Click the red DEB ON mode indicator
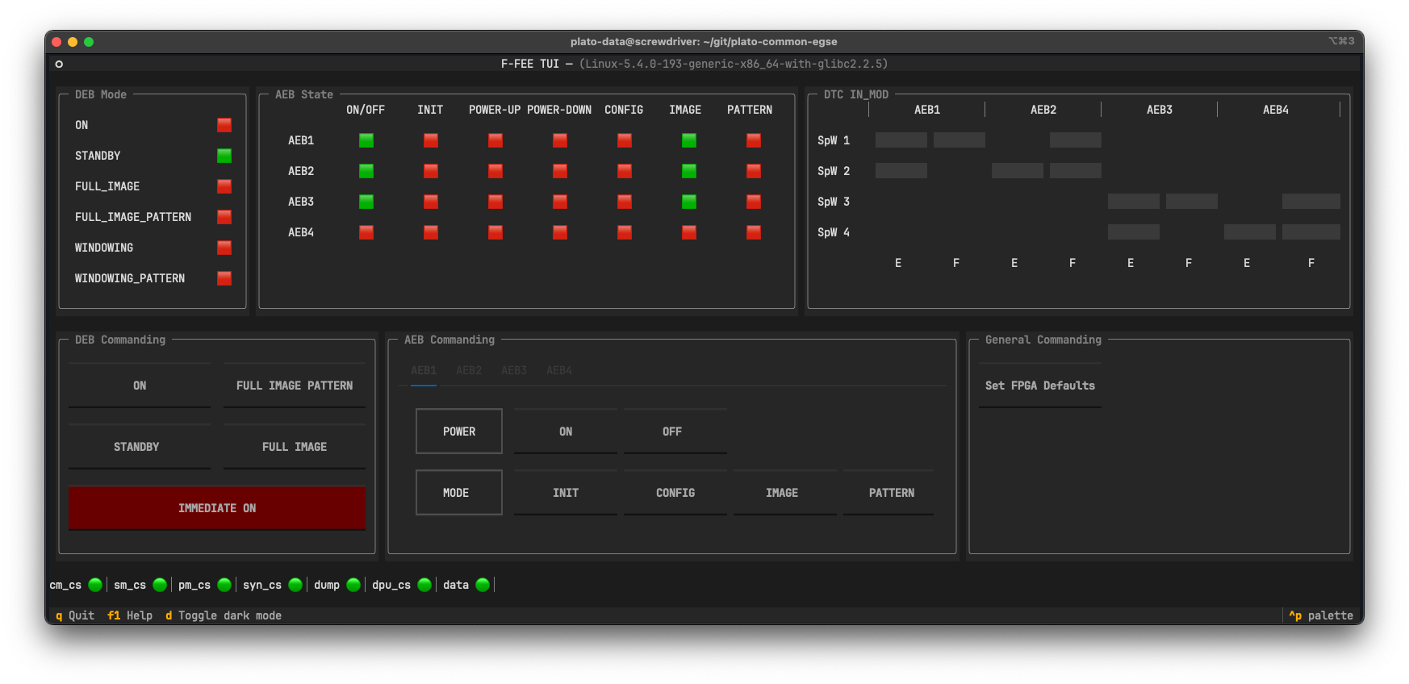The image size is (1409, 684). pyautogui.click(x=224, y=125)
